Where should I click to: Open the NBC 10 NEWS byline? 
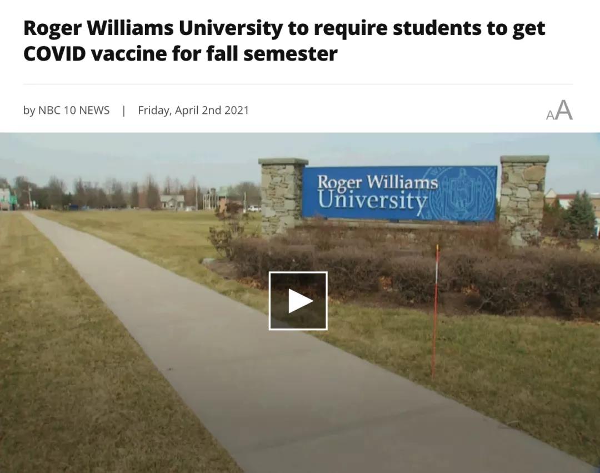tap(74, 110)
